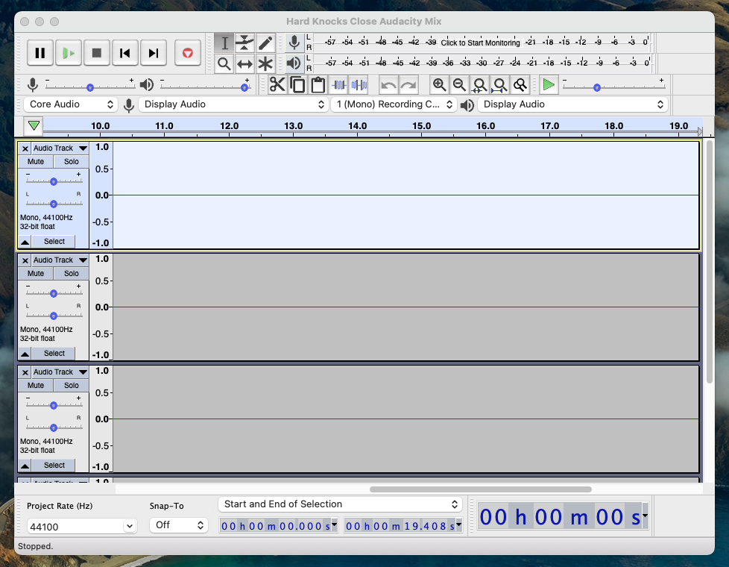Viewport: 729px width, 567px height.
Task: Open the Core Audio host dropdown
Action: [x=70, y=104]
